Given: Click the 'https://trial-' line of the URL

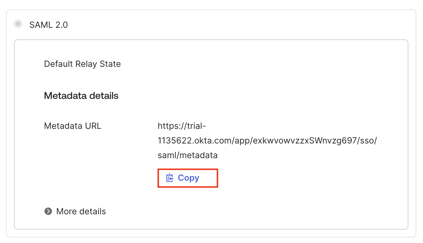Looking at the screenshot, I should [182, 126].
